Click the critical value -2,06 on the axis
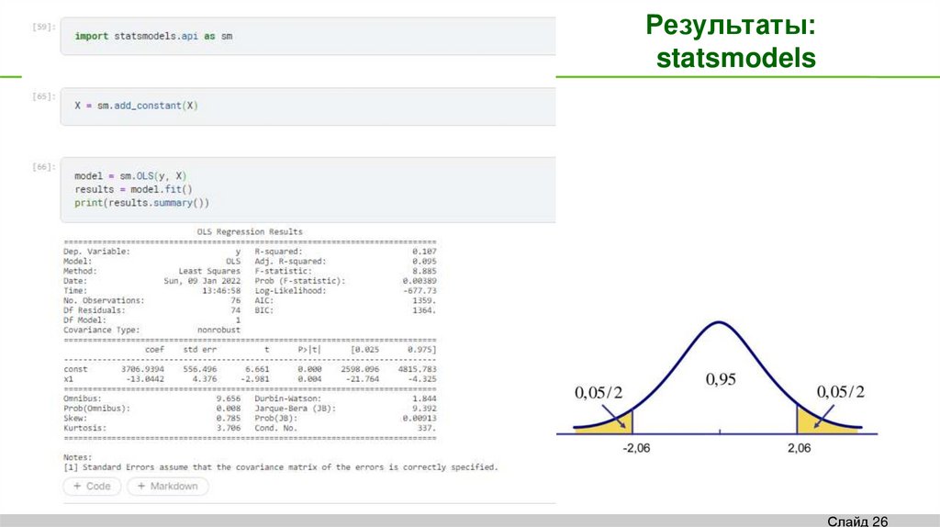This screenshot has width=940, height=527. [x=636, y=448]
